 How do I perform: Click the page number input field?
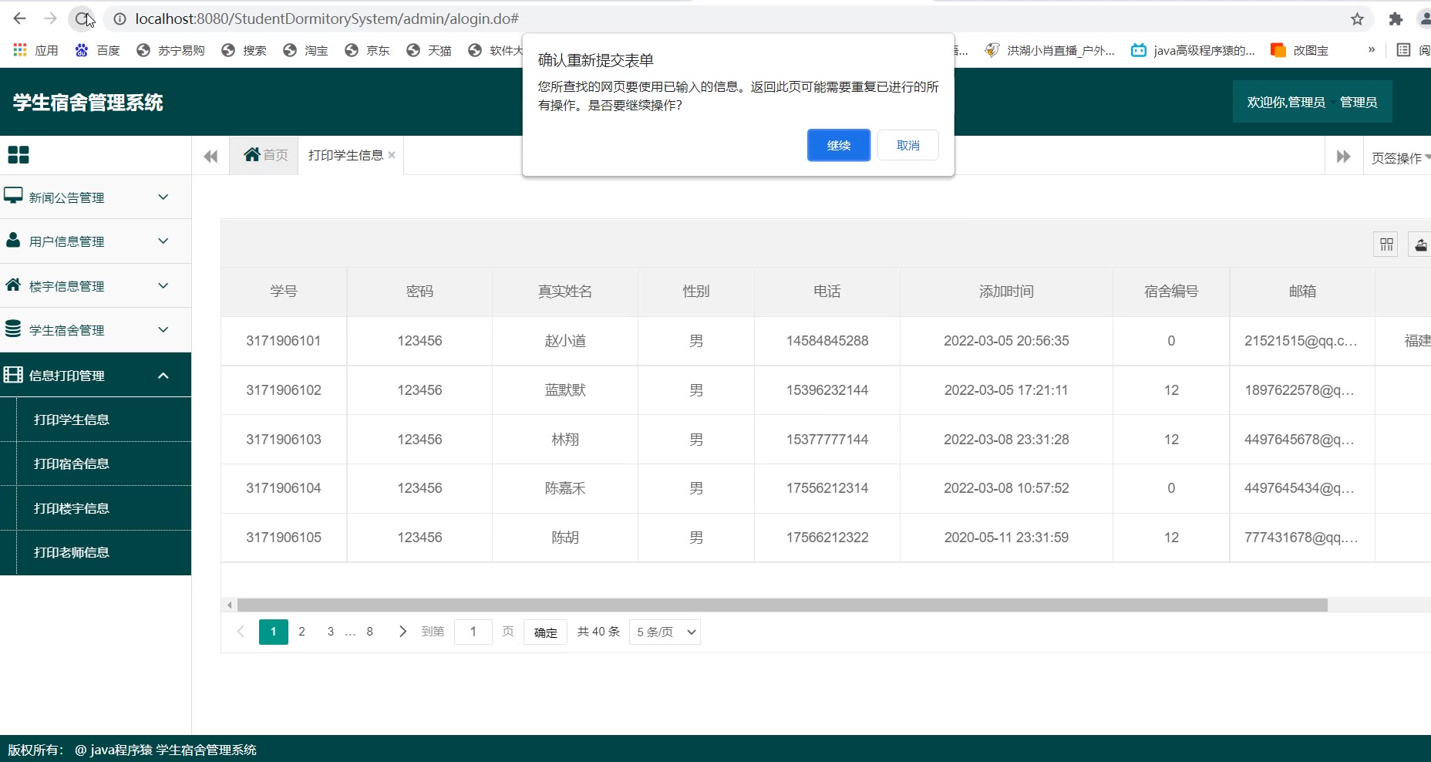tap(473, 632)
